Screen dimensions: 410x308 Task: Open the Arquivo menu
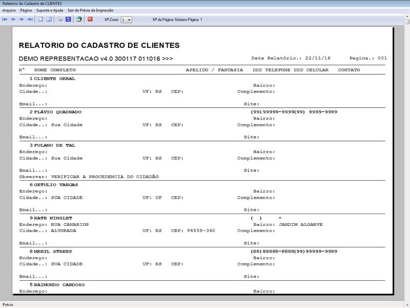(9, 10)
